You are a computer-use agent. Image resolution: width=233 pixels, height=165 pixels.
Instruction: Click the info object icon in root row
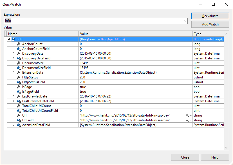(x=14, y=39)
